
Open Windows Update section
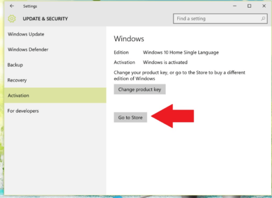(x=55, y=34)
